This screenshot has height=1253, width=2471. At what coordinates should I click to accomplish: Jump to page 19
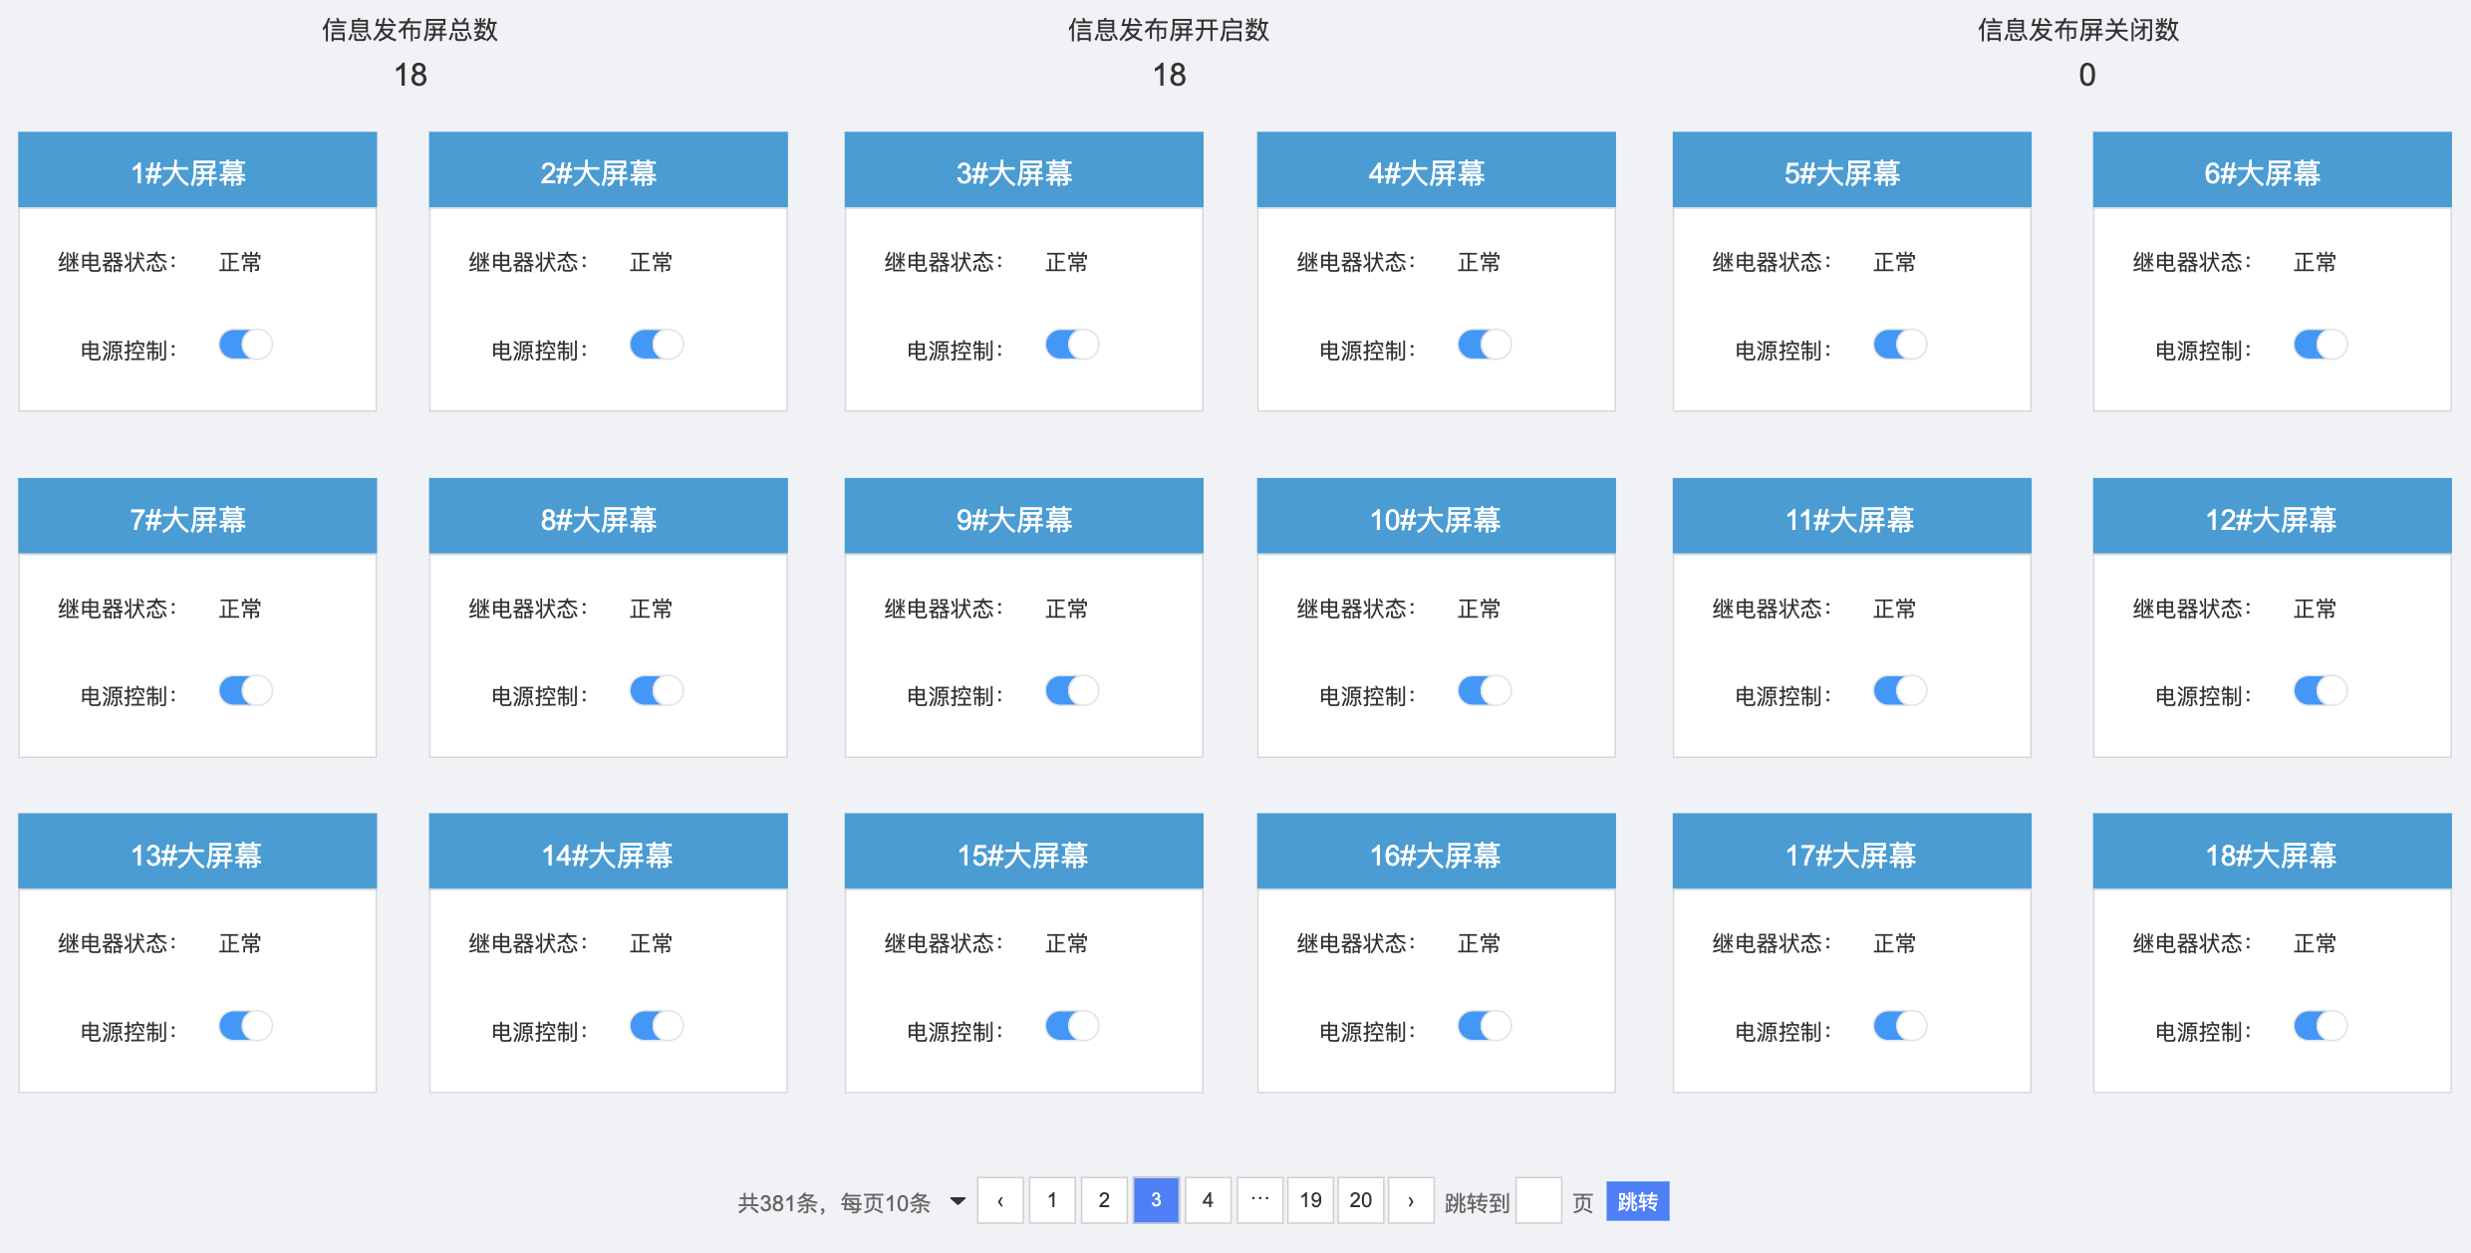1310,1200
